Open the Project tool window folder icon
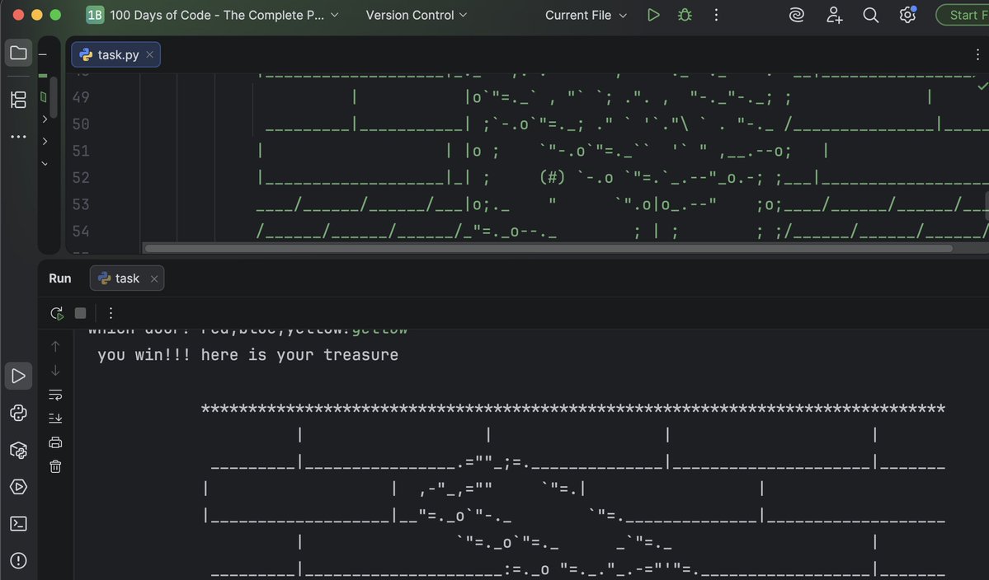 click(x=18, y=53)
